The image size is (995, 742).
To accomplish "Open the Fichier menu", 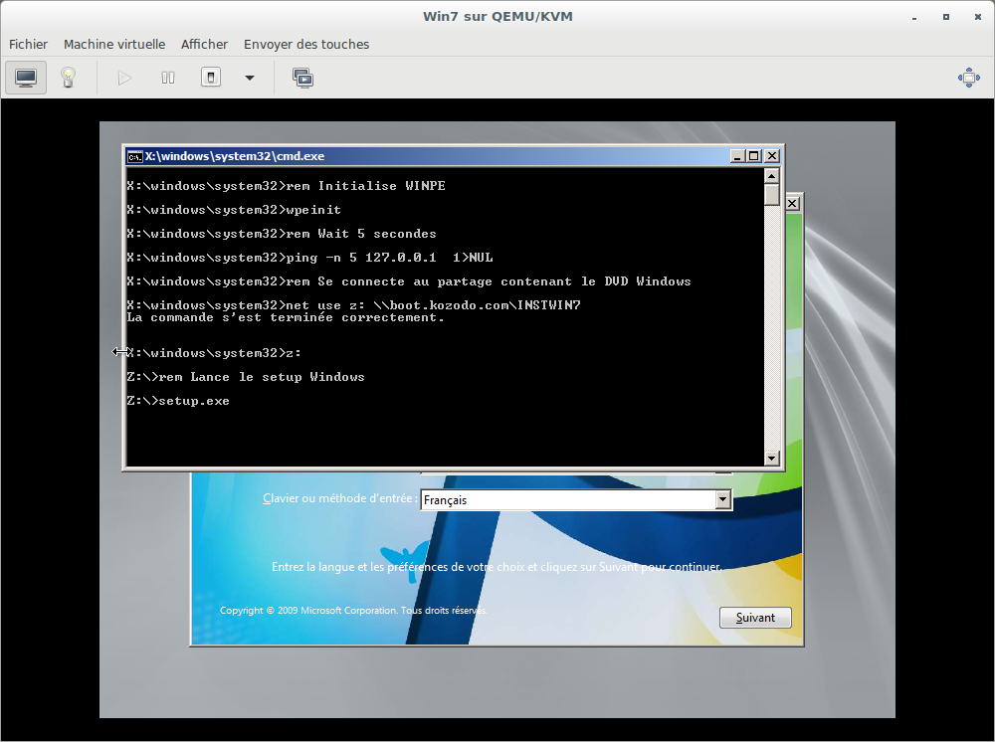I will 28,45.
